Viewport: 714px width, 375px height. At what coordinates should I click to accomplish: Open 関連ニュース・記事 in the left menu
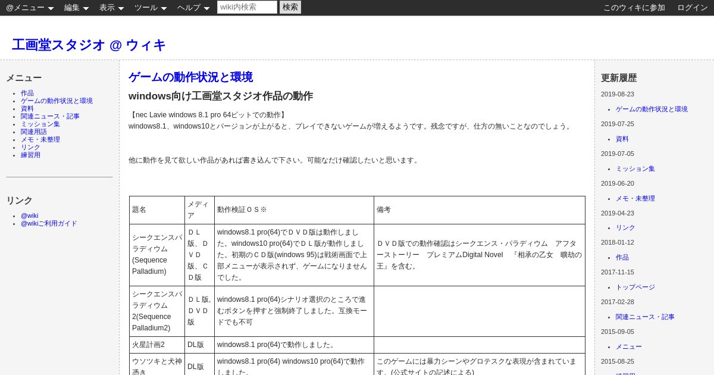pyautogui.click(x=50, y=117)
